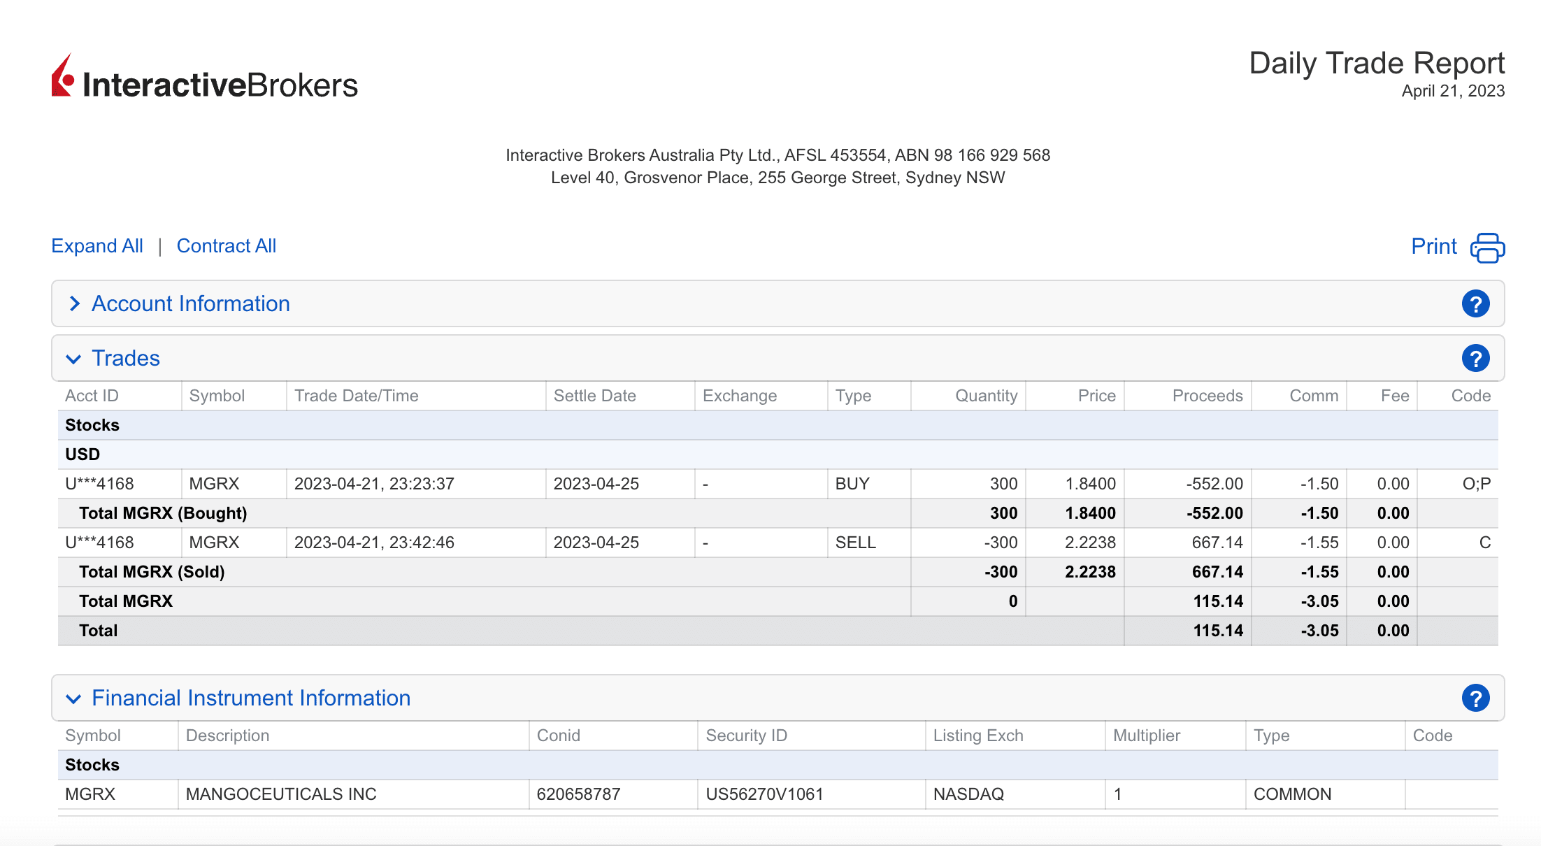Click the Contract All link
Viewport: 1541px width, 846px height.
coord(226,246)
